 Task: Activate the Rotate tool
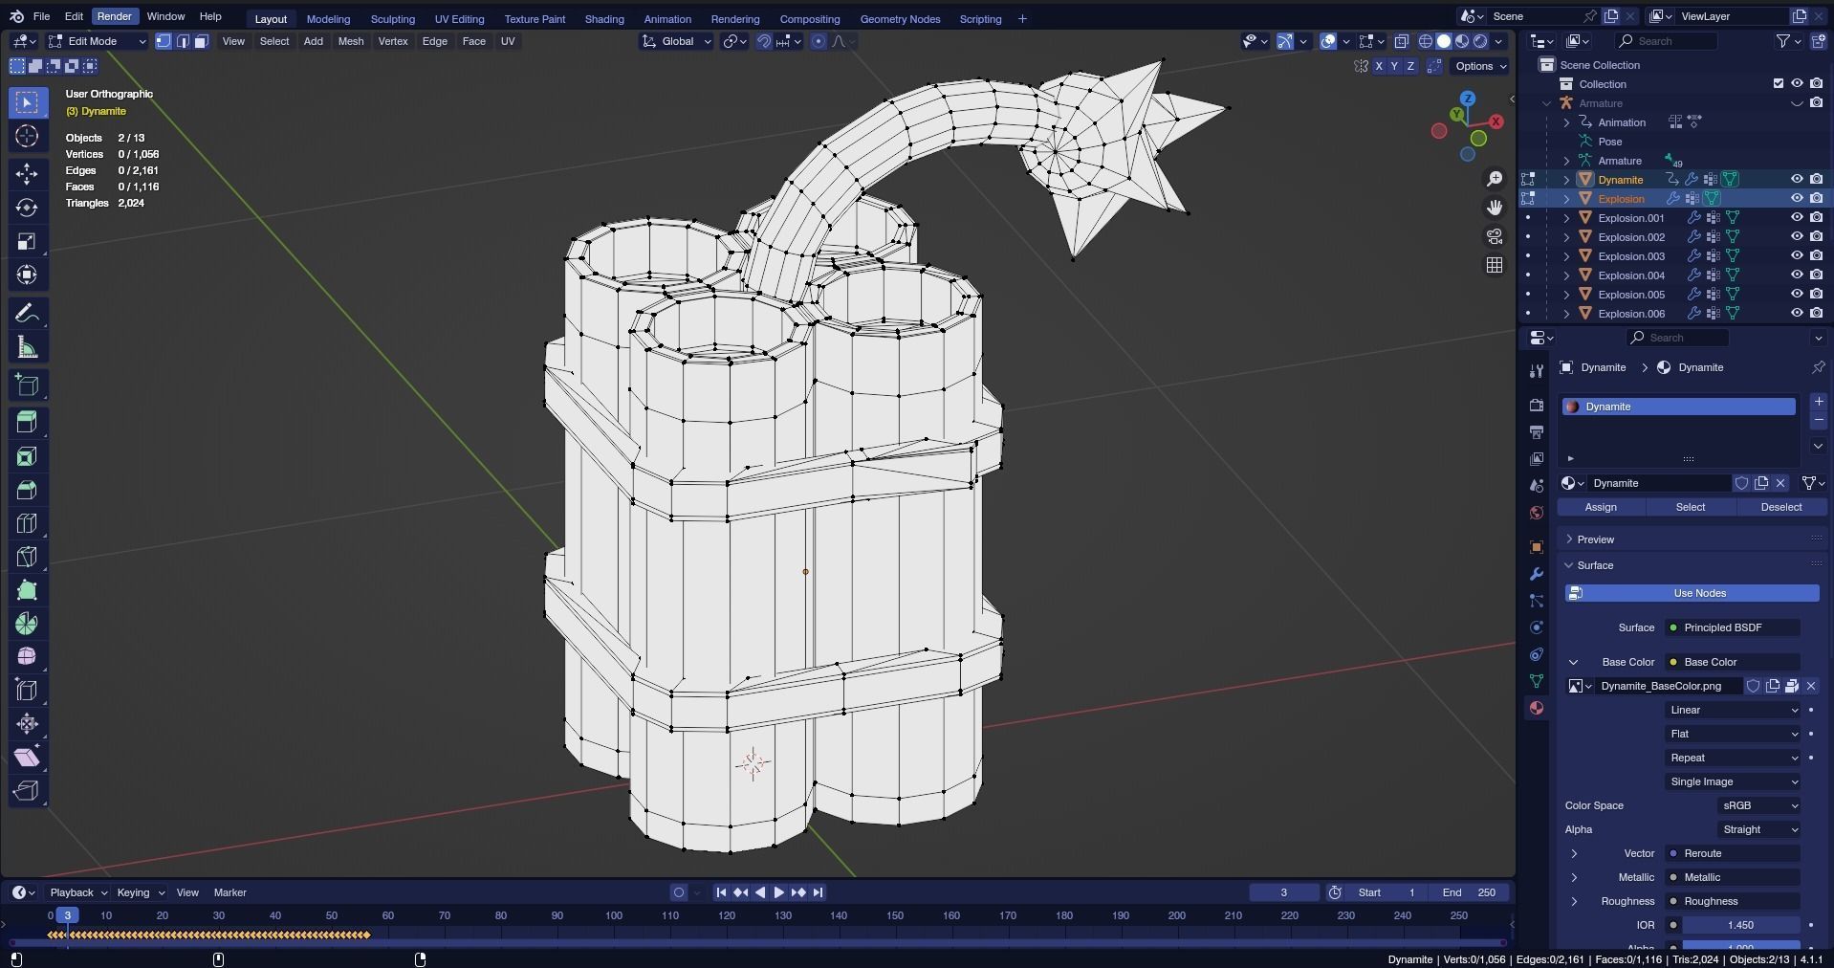click(27, 208)
